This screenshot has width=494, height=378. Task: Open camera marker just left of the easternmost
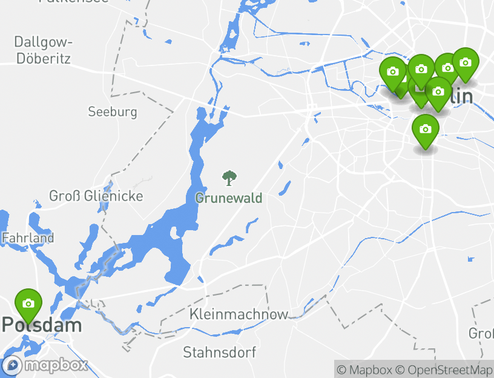[x=447, y=68]
